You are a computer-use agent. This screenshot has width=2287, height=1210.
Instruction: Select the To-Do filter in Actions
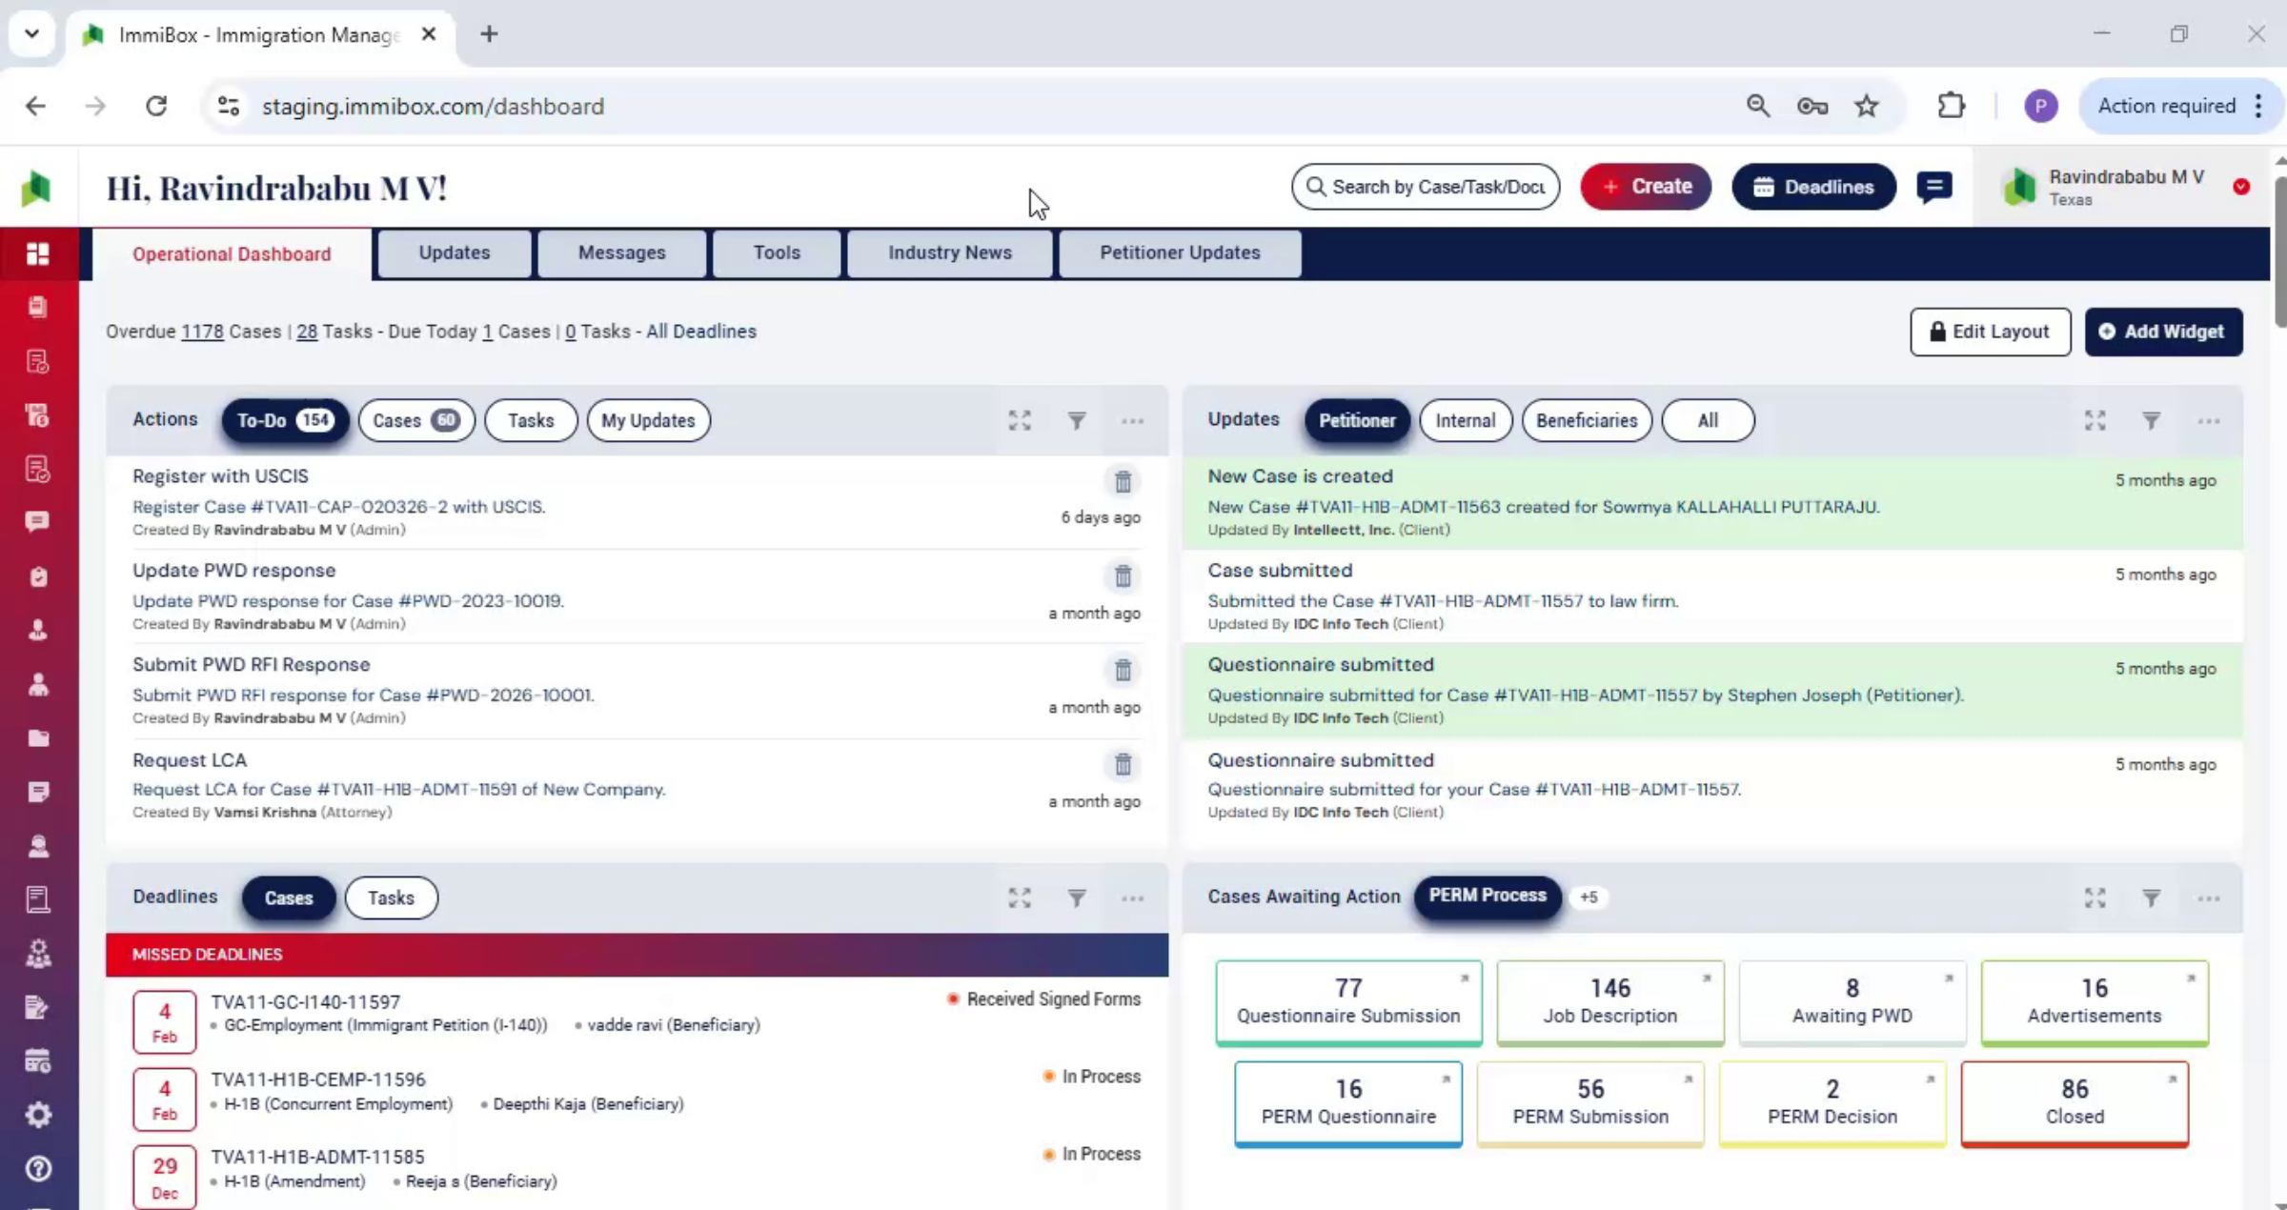tap(285, 420)
